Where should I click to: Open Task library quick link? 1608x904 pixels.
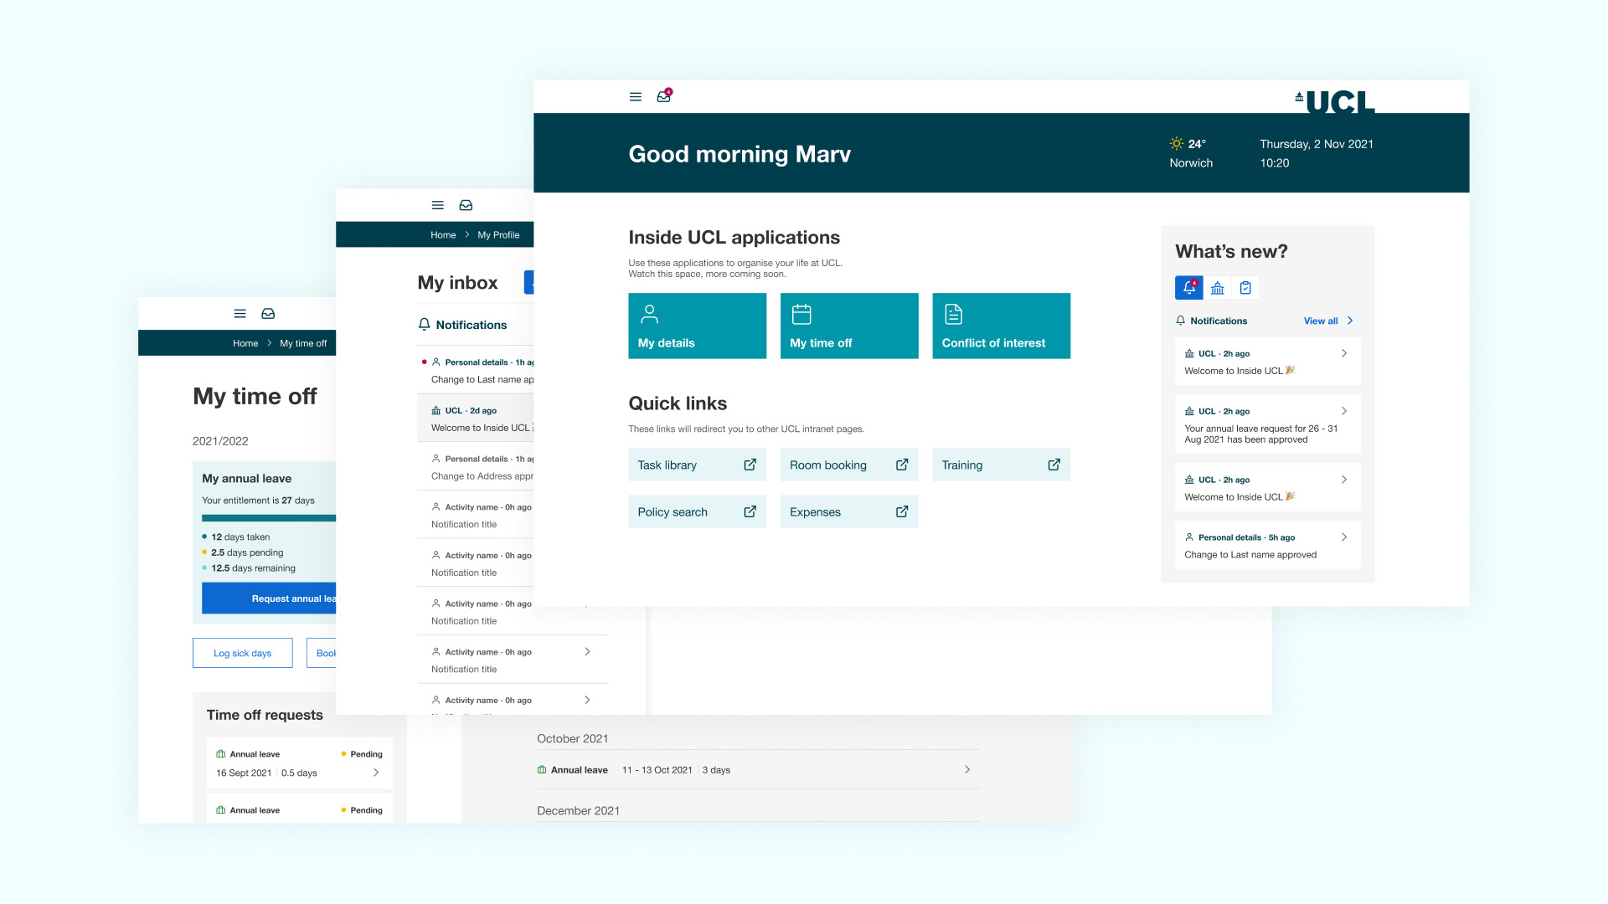tap(697, 465)
